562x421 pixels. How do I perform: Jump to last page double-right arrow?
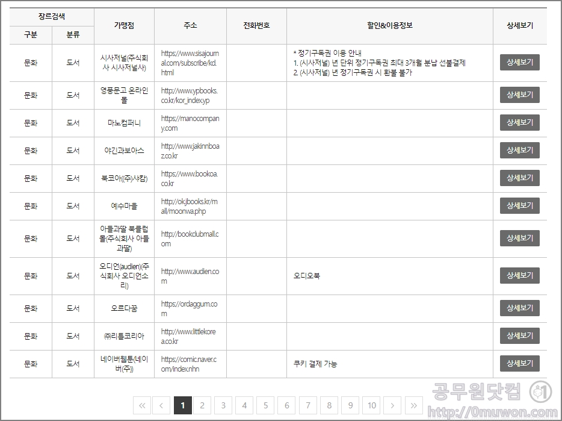[414, 405]
